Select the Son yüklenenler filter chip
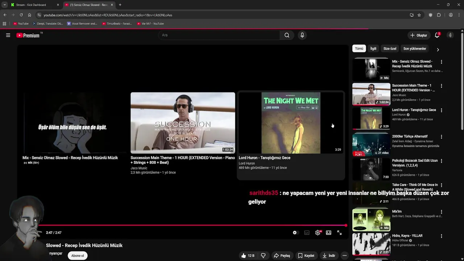The height and width of the screenshot is (261, 464). 415,49
